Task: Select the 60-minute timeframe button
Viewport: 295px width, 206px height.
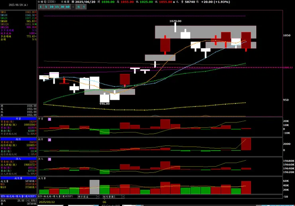Action: tap(68, 7)
